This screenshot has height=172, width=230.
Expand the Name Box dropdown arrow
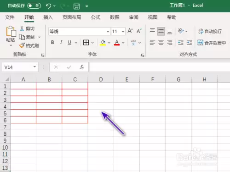[x=34, y=67]
